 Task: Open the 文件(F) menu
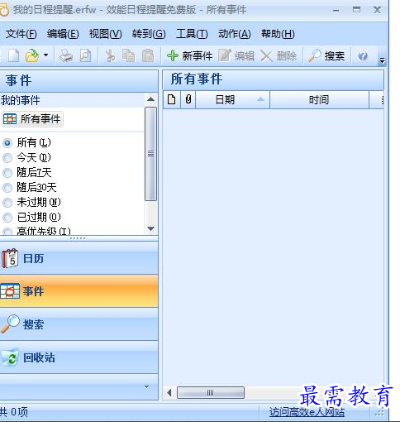[21, 34]
